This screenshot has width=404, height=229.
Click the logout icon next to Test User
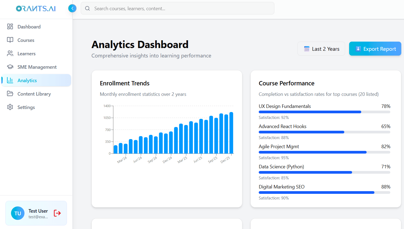point(57,213)
